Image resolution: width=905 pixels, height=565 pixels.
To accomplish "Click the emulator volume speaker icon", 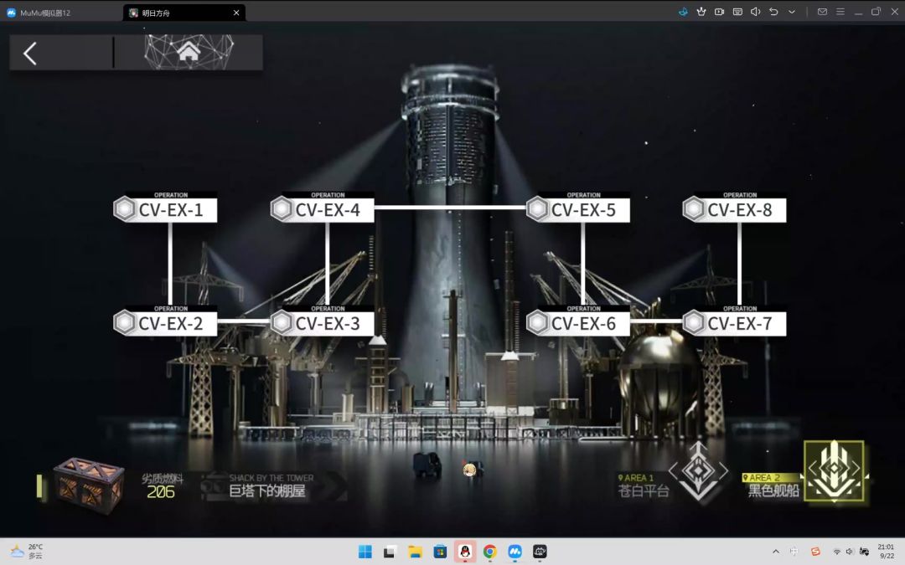I will click(x=755, y=12).
